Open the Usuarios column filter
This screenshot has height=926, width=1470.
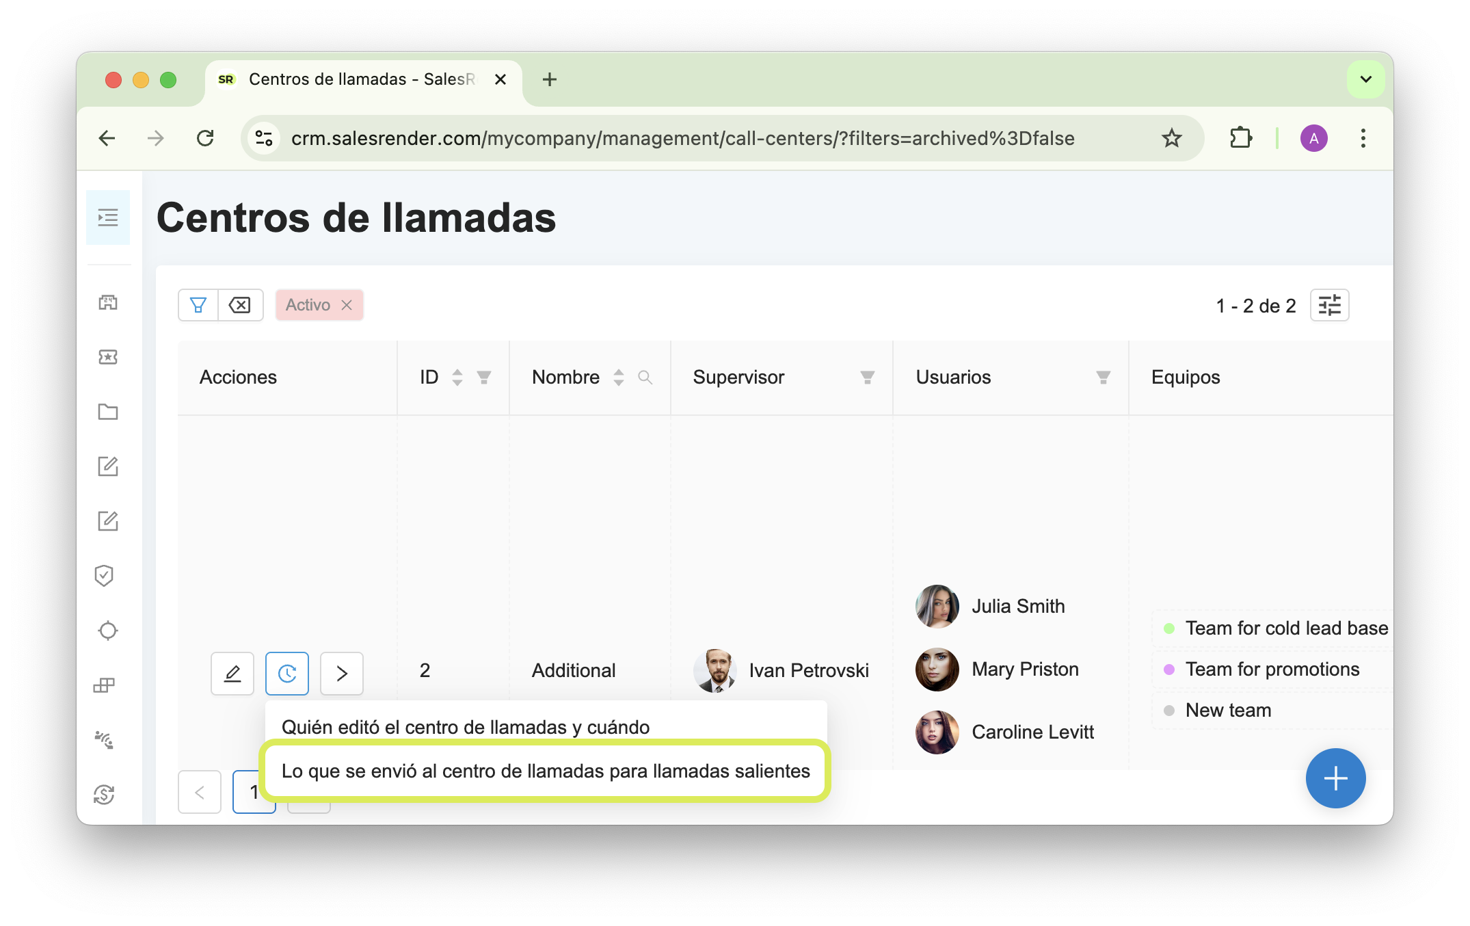1103,378
